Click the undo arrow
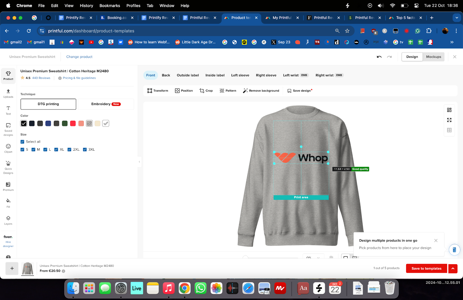 [379, 57]
